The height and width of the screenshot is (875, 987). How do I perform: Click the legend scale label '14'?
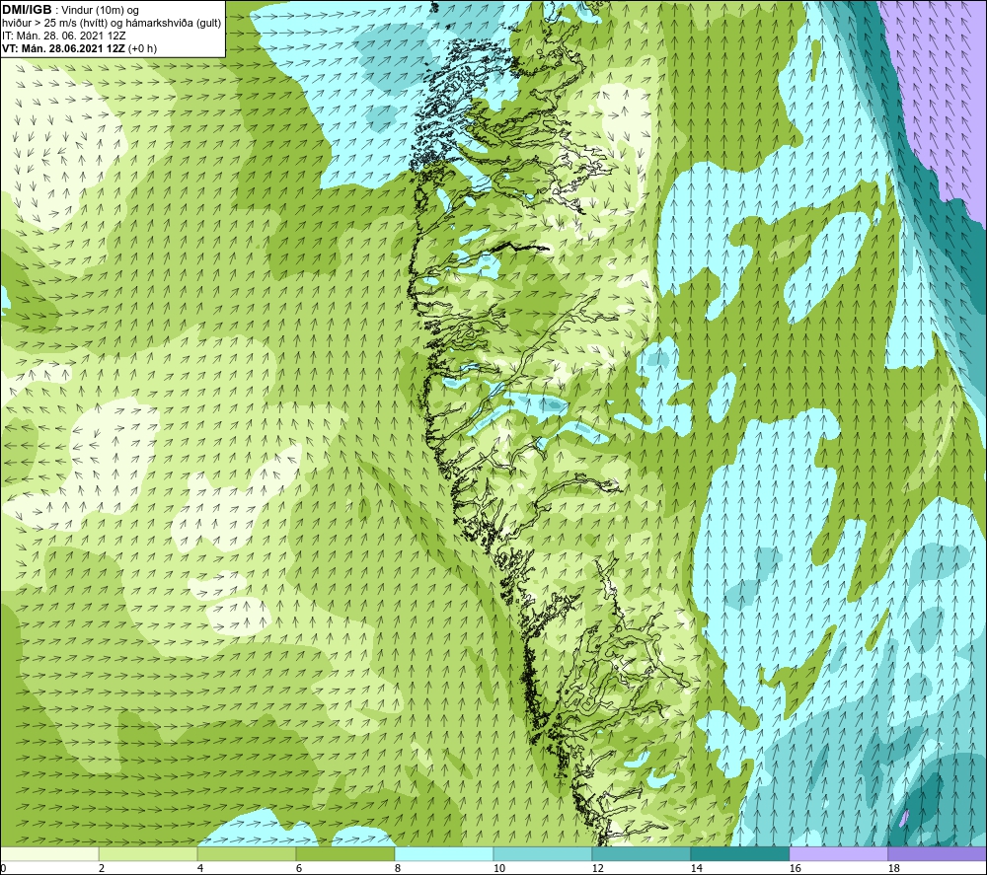pos(696,869)
